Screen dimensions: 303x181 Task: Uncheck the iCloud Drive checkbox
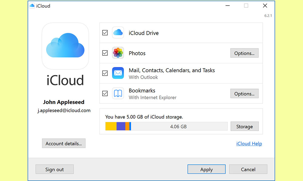coord(105,33)
